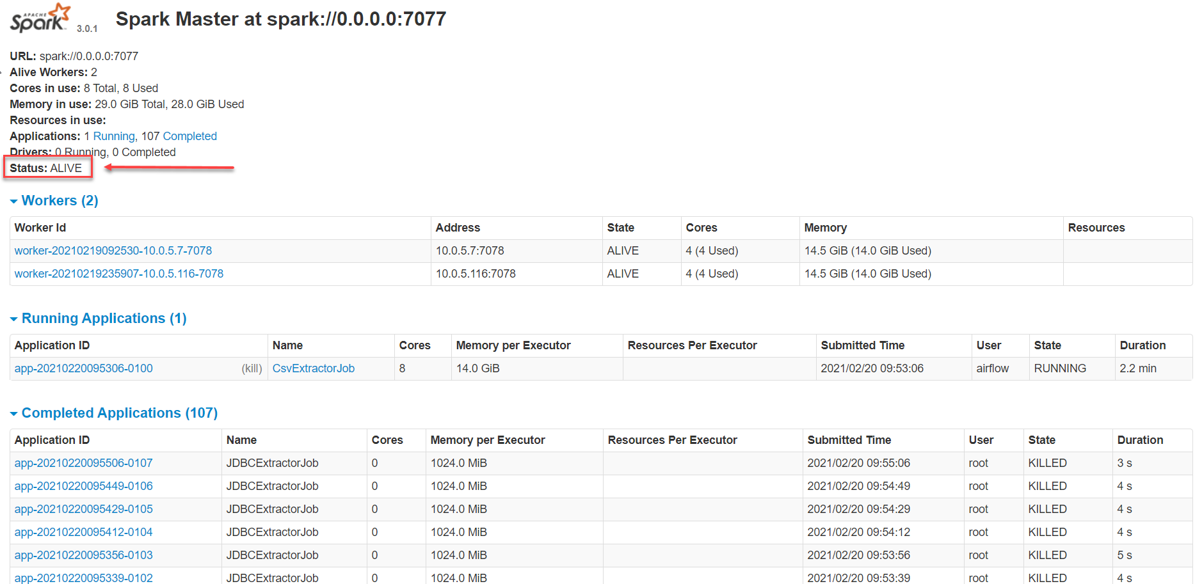Open the Completed applications summary link
1195x584 pixels.
[x=189, y=136]
